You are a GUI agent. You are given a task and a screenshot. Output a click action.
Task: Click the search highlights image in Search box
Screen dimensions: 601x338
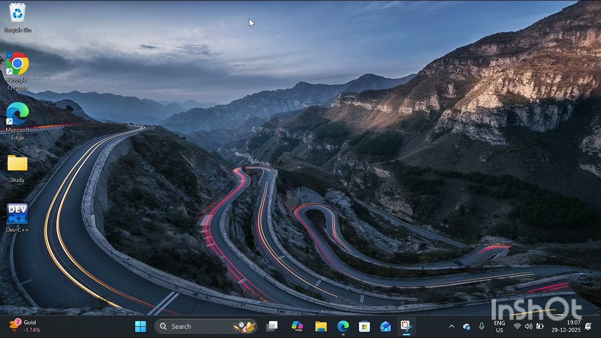(245, 326)
